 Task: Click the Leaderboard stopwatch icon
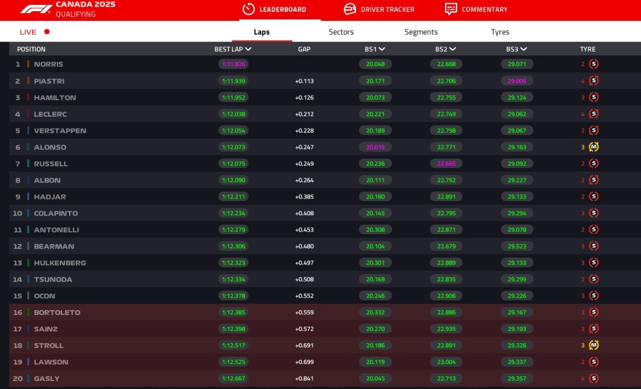pyautogui.click(x=248, y=9)
